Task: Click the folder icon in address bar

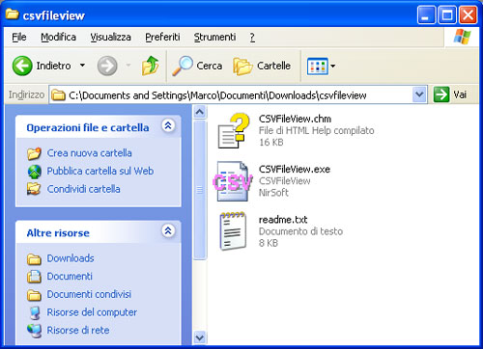Action: pos(59,95)
